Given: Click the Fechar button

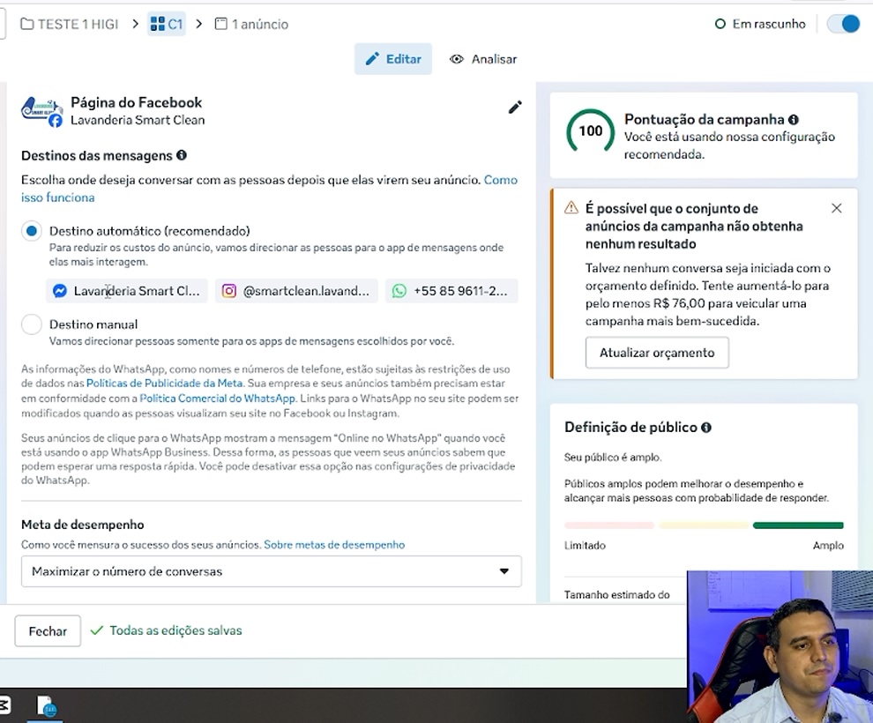Looking at the screenshot, I should pyautogui.click(x=48, y=630).
